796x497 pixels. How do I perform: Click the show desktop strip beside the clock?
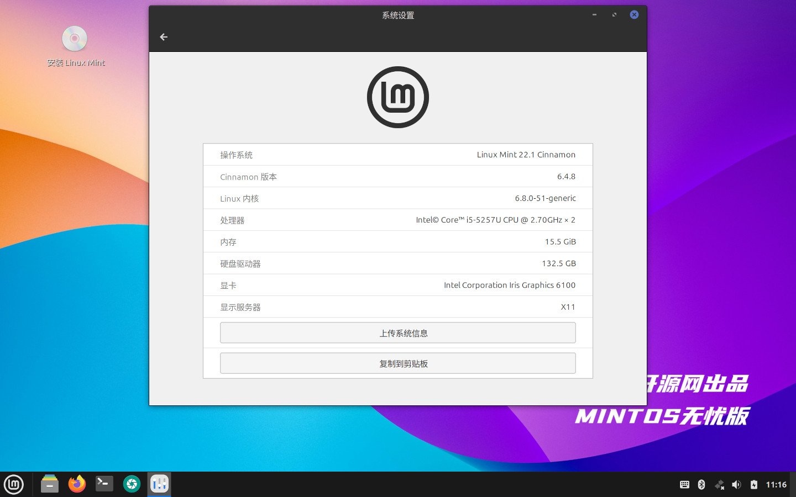click(x=793, y=484)
